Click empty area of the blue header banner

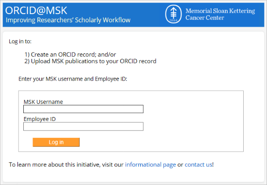[148, 15]
